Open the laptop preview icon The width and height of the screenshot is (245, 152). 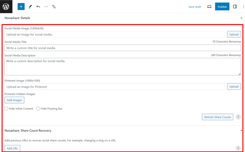pos(209,6)
